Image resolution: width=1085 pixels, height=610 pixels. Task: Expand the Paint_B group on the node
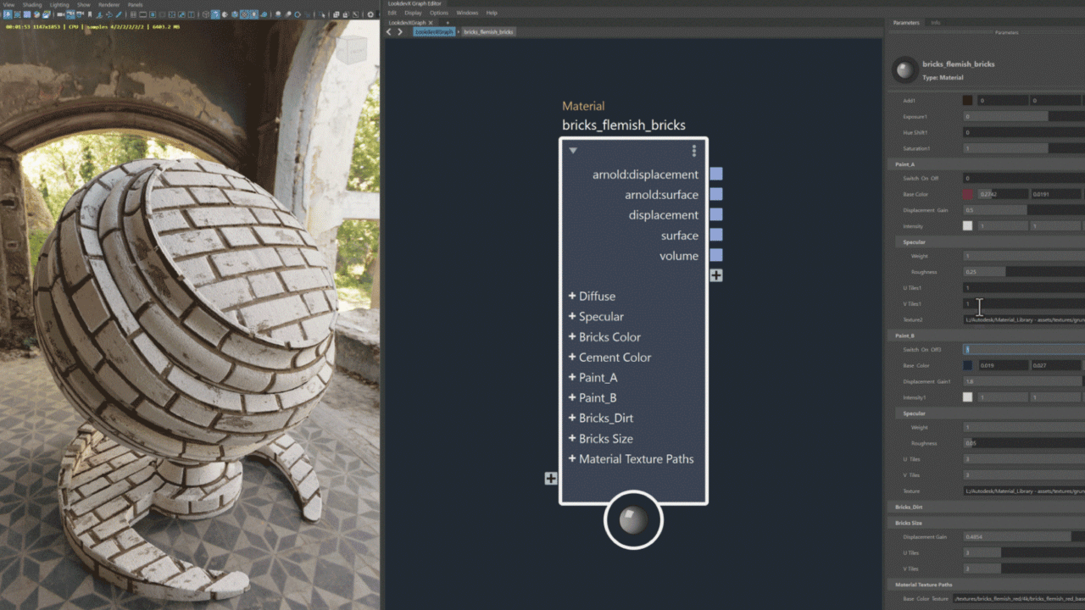pos(572,397)
